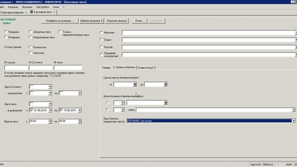Expand Z-отчет range start date dropdown
297x167 pixels.
click(x=50, y=93)
